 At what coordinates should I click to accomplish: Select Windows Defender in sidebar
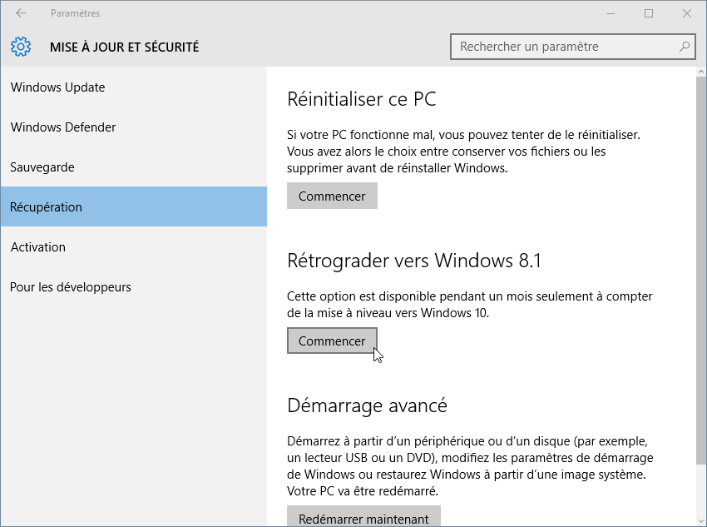(x=133, y=127)
